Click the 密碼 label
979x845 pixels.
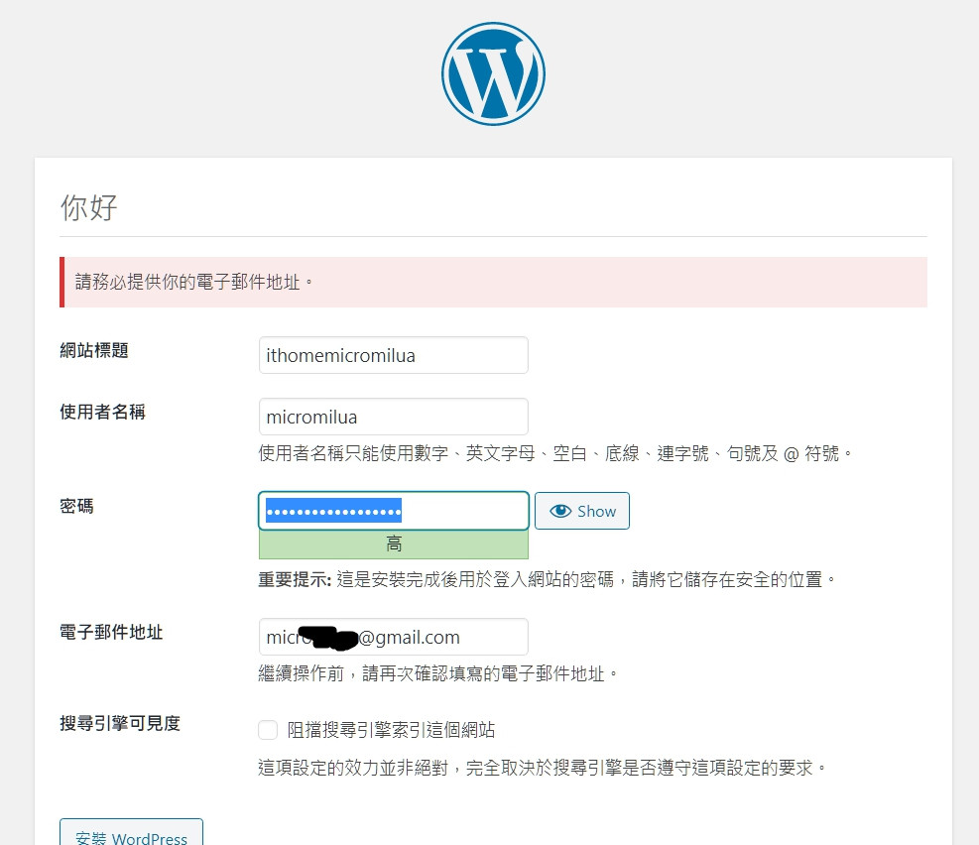(x=76, y=506)
